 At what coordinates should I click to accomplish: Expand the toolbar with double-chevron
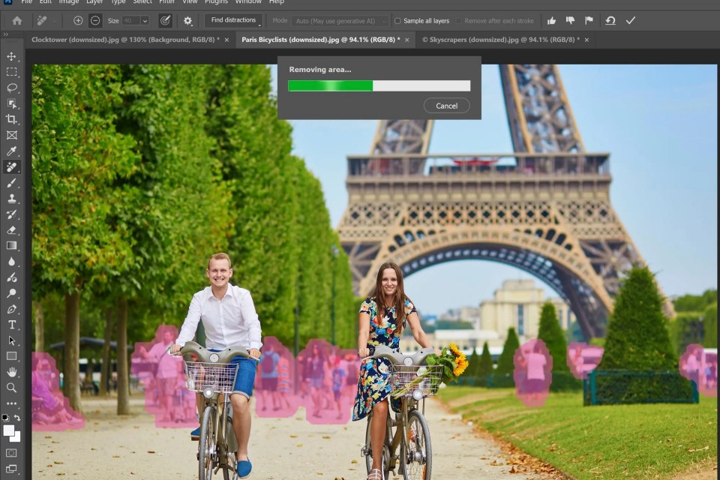point(5,34)
